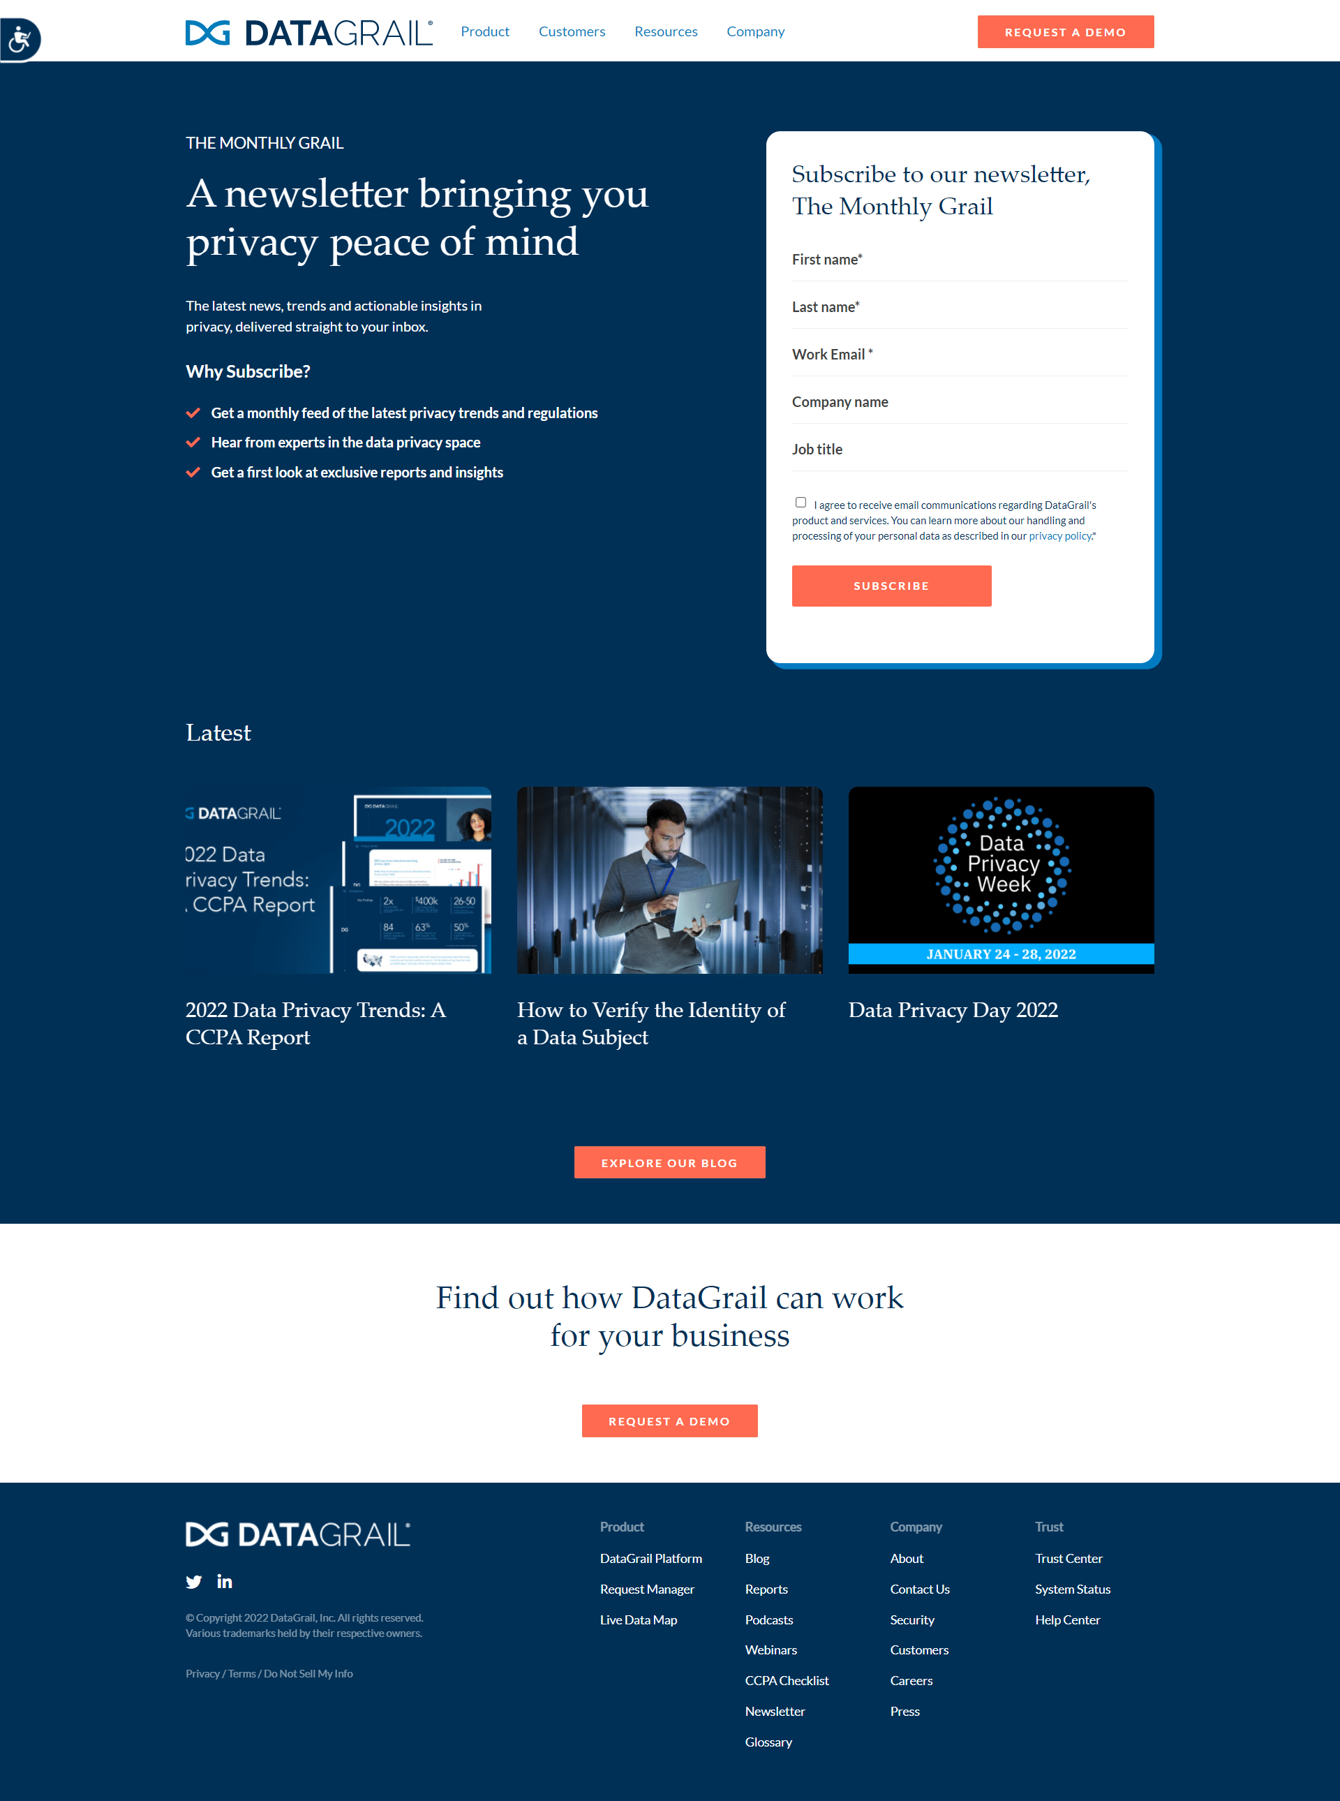Expand the Company navigation dropdown

coord(756,31)
